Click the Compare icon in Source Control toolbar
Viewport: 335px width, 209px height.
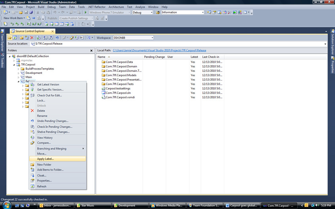[72, 38]
